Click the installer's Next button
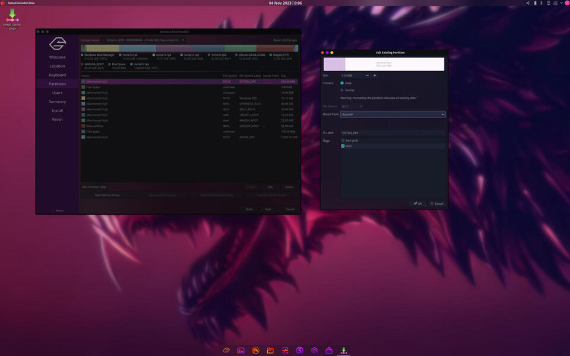 [268, 209]
